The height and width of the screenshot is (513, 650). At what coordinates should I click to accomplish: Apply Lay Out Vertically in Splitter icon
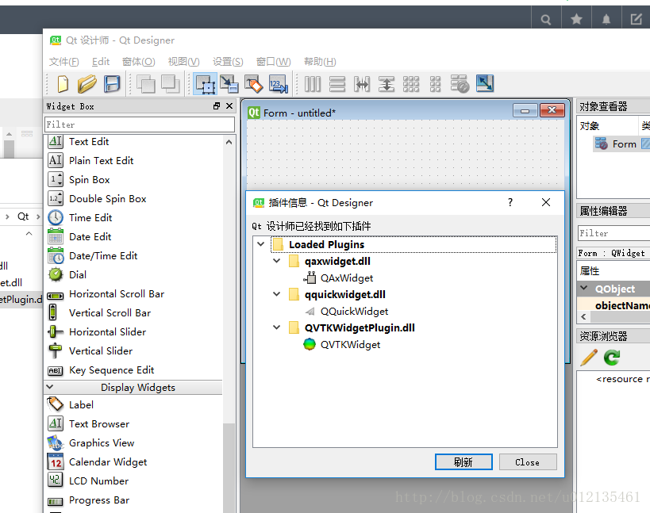(x=386, y=84)
